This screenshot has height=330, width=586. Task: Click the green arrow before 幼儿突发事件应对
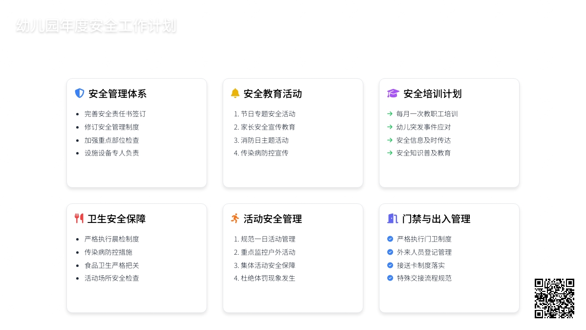tap(390, 127)
